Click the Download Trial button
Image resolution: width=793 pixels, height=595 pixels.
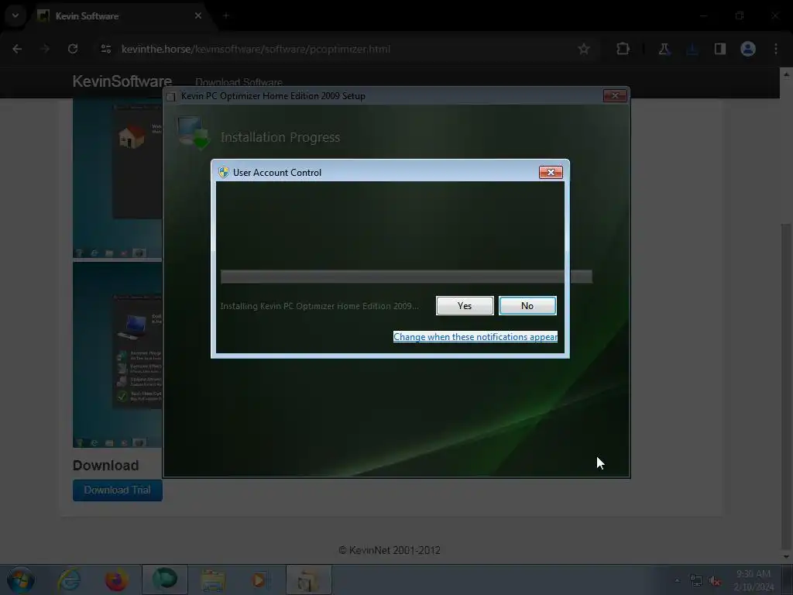point(118,490)
